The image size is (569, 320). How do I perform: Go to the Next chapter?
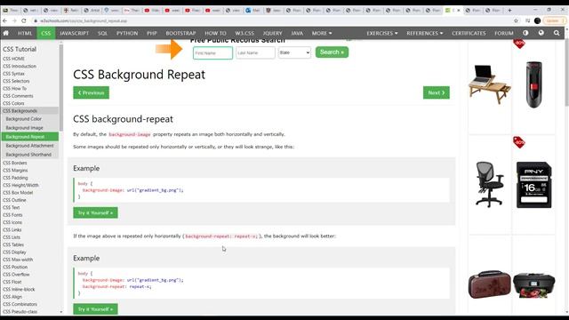click(x=437, y=92)
